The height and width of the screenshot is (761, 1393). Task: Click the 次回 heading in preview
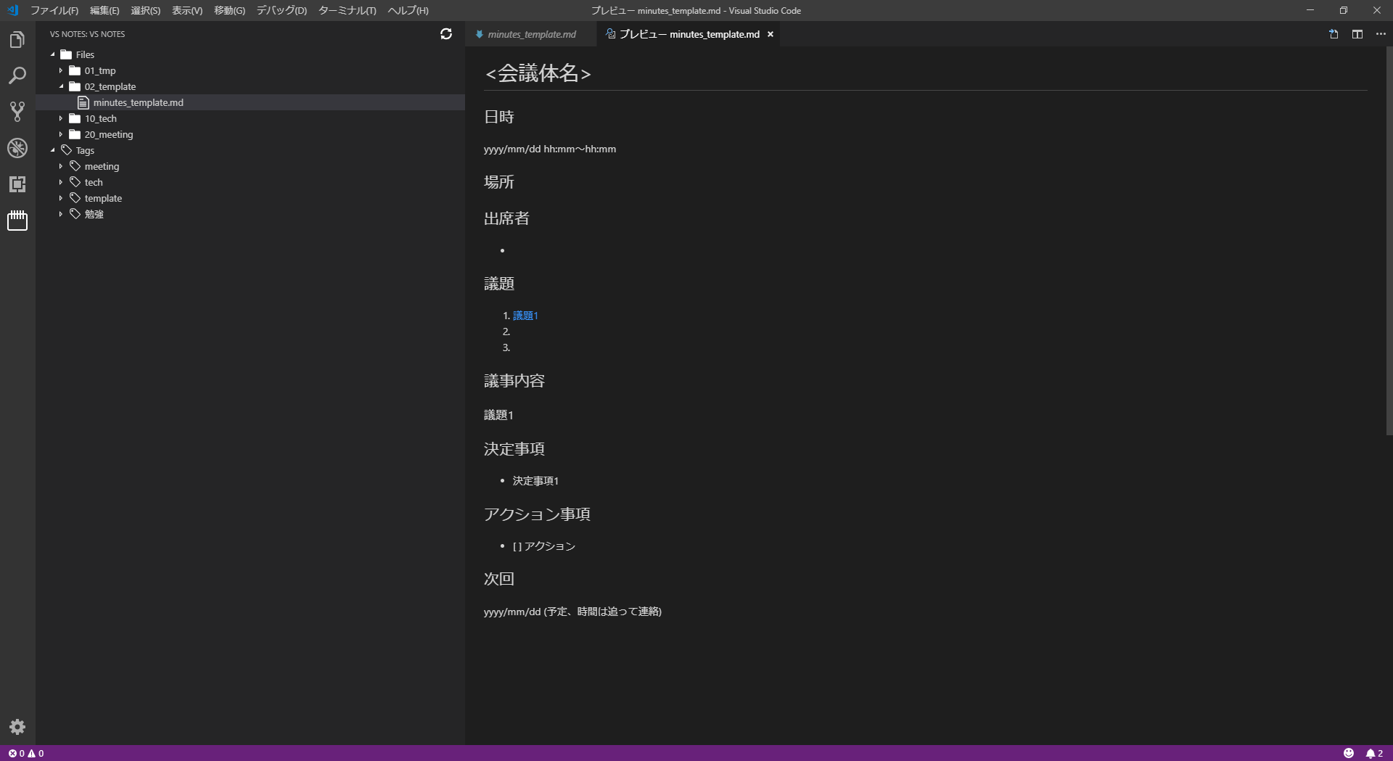click(499, 579)
